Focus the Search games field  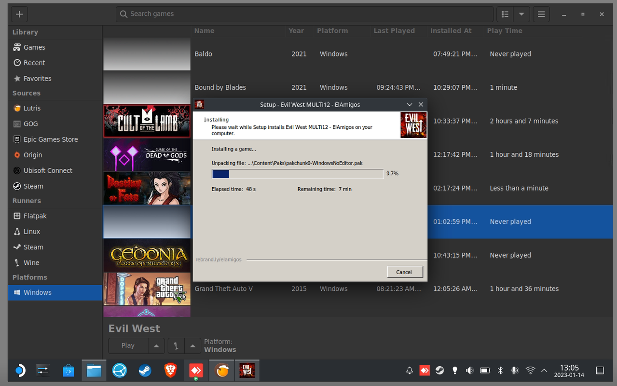[304, 14]
